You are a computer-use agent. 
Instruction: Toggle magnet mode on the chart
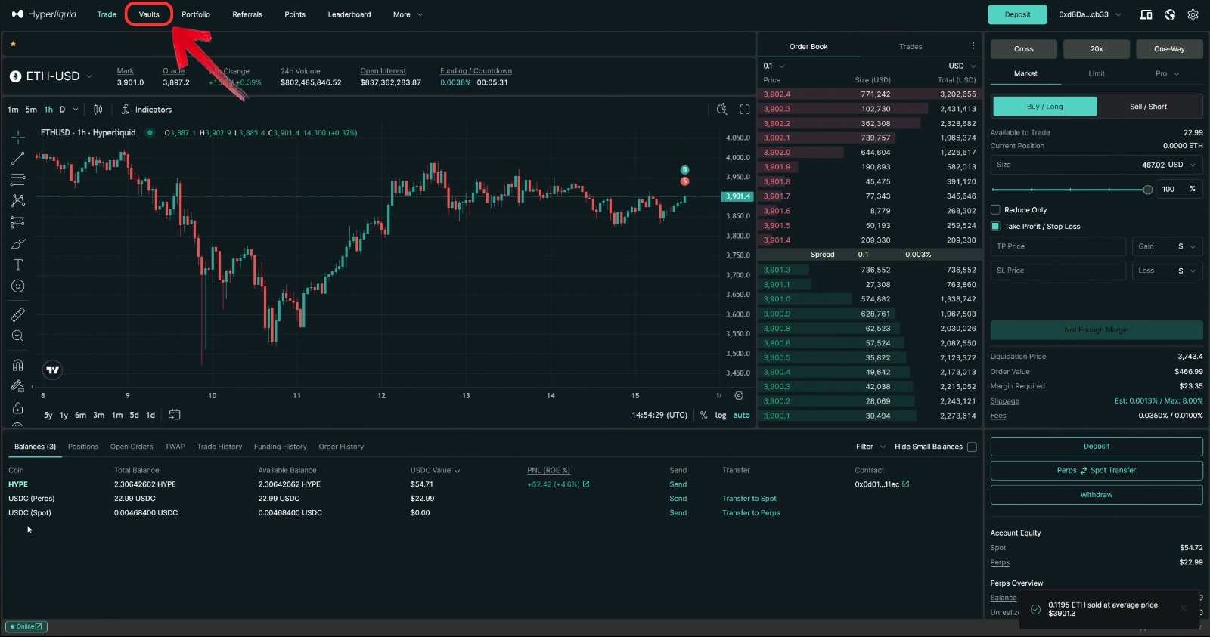pos(18,365)
